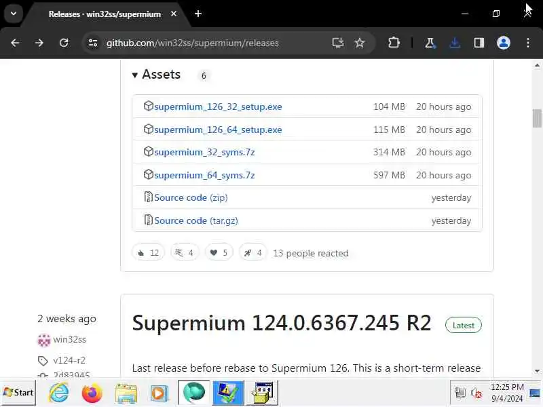Open Windows Explorer folder from taskbar
Image resolution: width=543 pixels, height=407 pixels.
(126, 393)
